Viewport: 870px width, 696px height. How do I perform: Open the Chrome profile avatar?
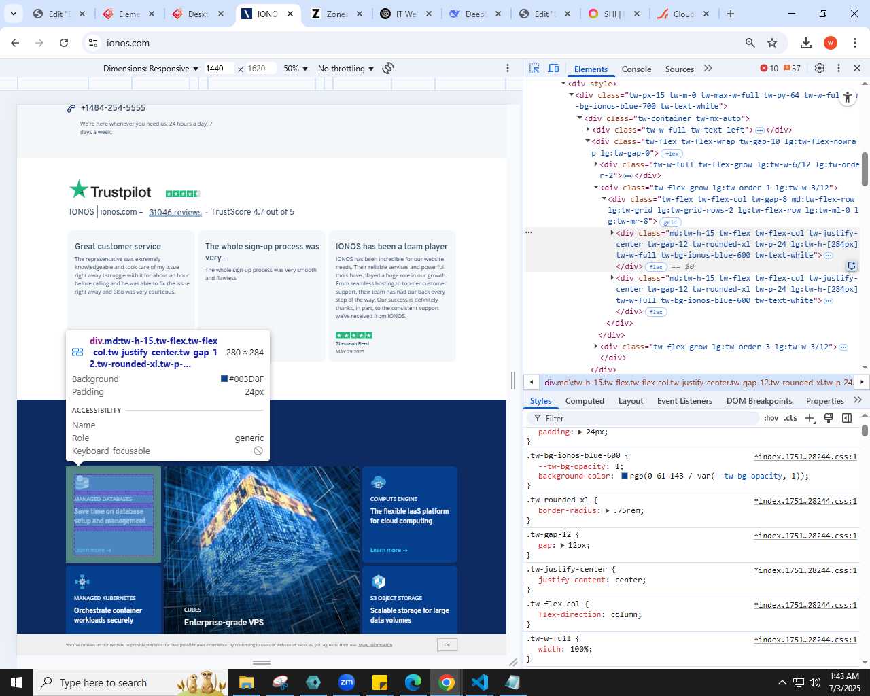[x=831, y=43]
